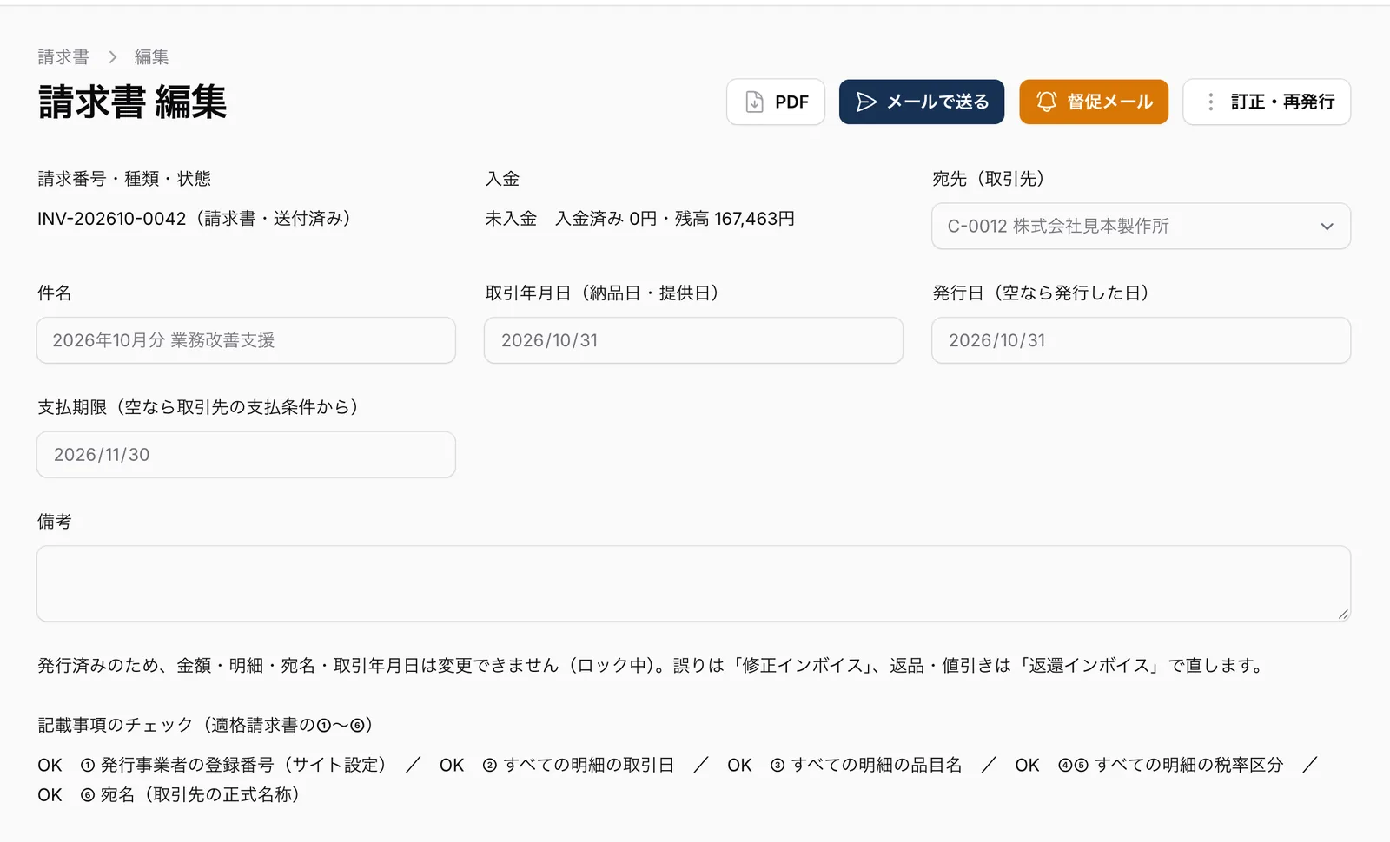The width and height of the screenshot is (1390, 842).
Task: Click check item ② すべての明細の取引日
Action: (579, 765)
